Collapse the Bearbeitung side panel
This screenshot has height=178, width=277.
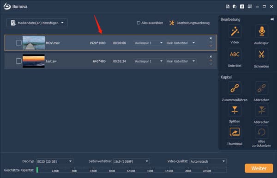tap(272, 19)
